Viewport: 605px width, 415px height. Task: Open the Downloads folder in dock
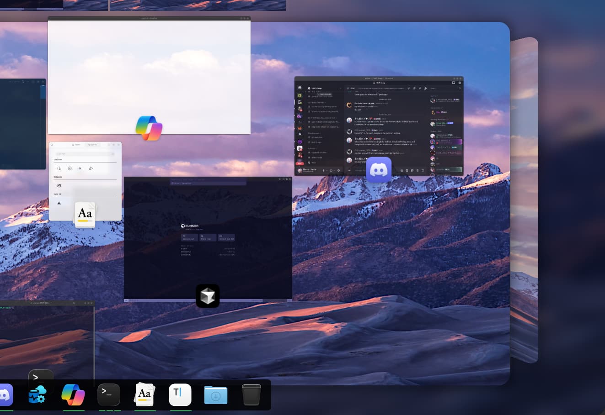pos(216,394)
